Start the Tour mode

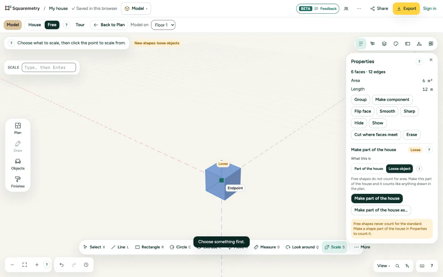click(x=80, y=25)
